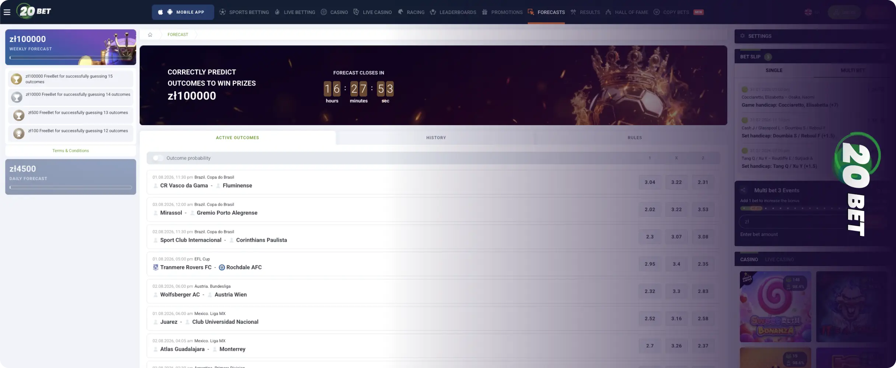This screenshot has height=368, width=896.
Task: Open the Live Casino sidebar tab
Action: (779, 259)
